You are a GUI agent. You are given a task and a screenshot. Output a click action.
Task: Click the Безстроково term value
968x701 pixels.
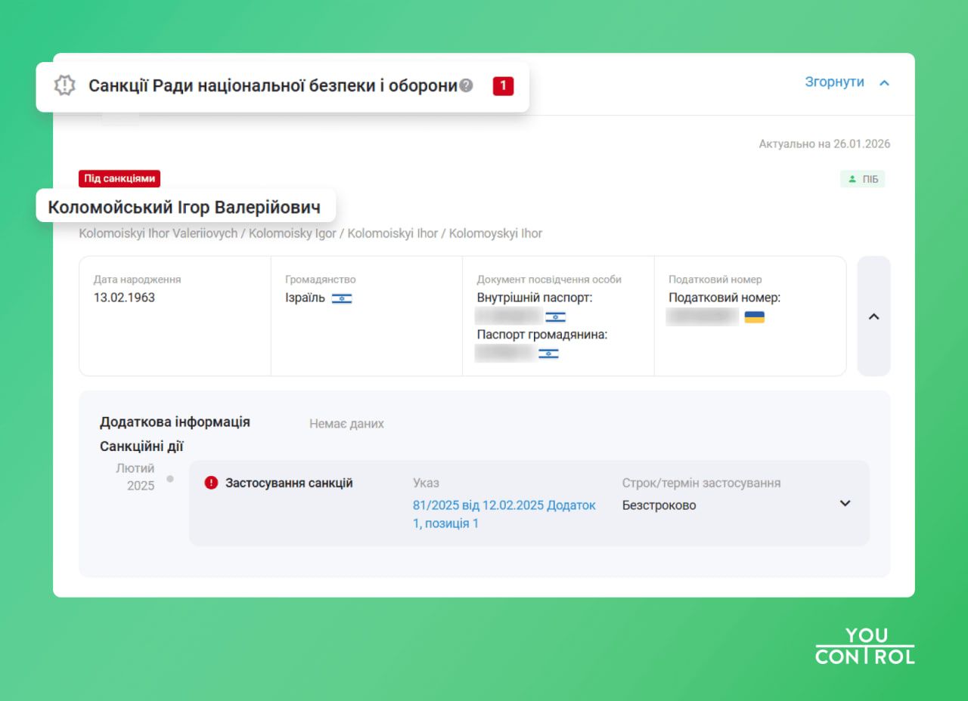659,505
